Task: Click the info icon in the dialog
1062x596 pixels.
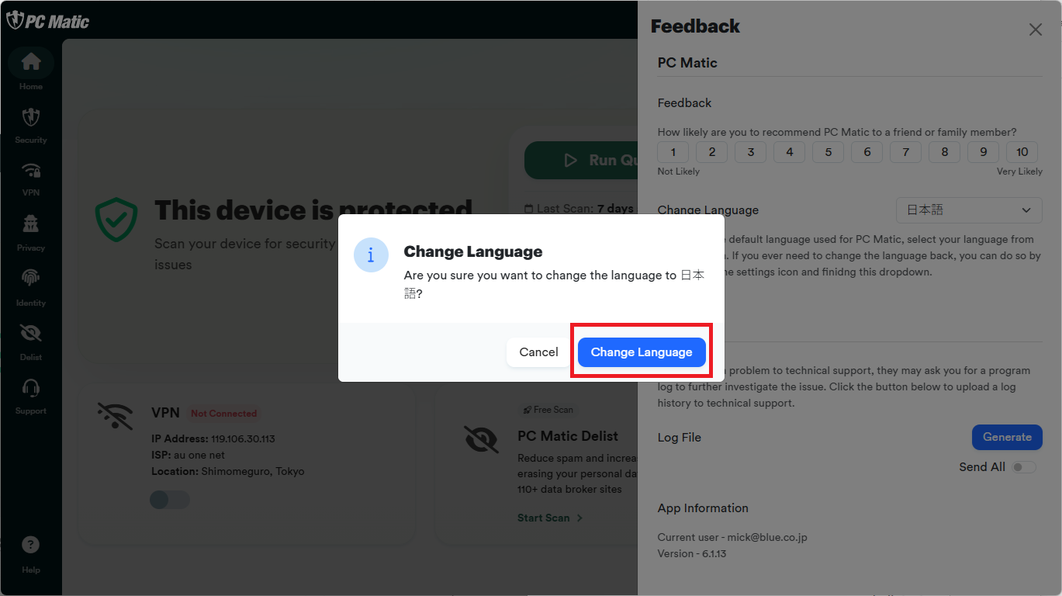Action: click(x=371, y=255)
